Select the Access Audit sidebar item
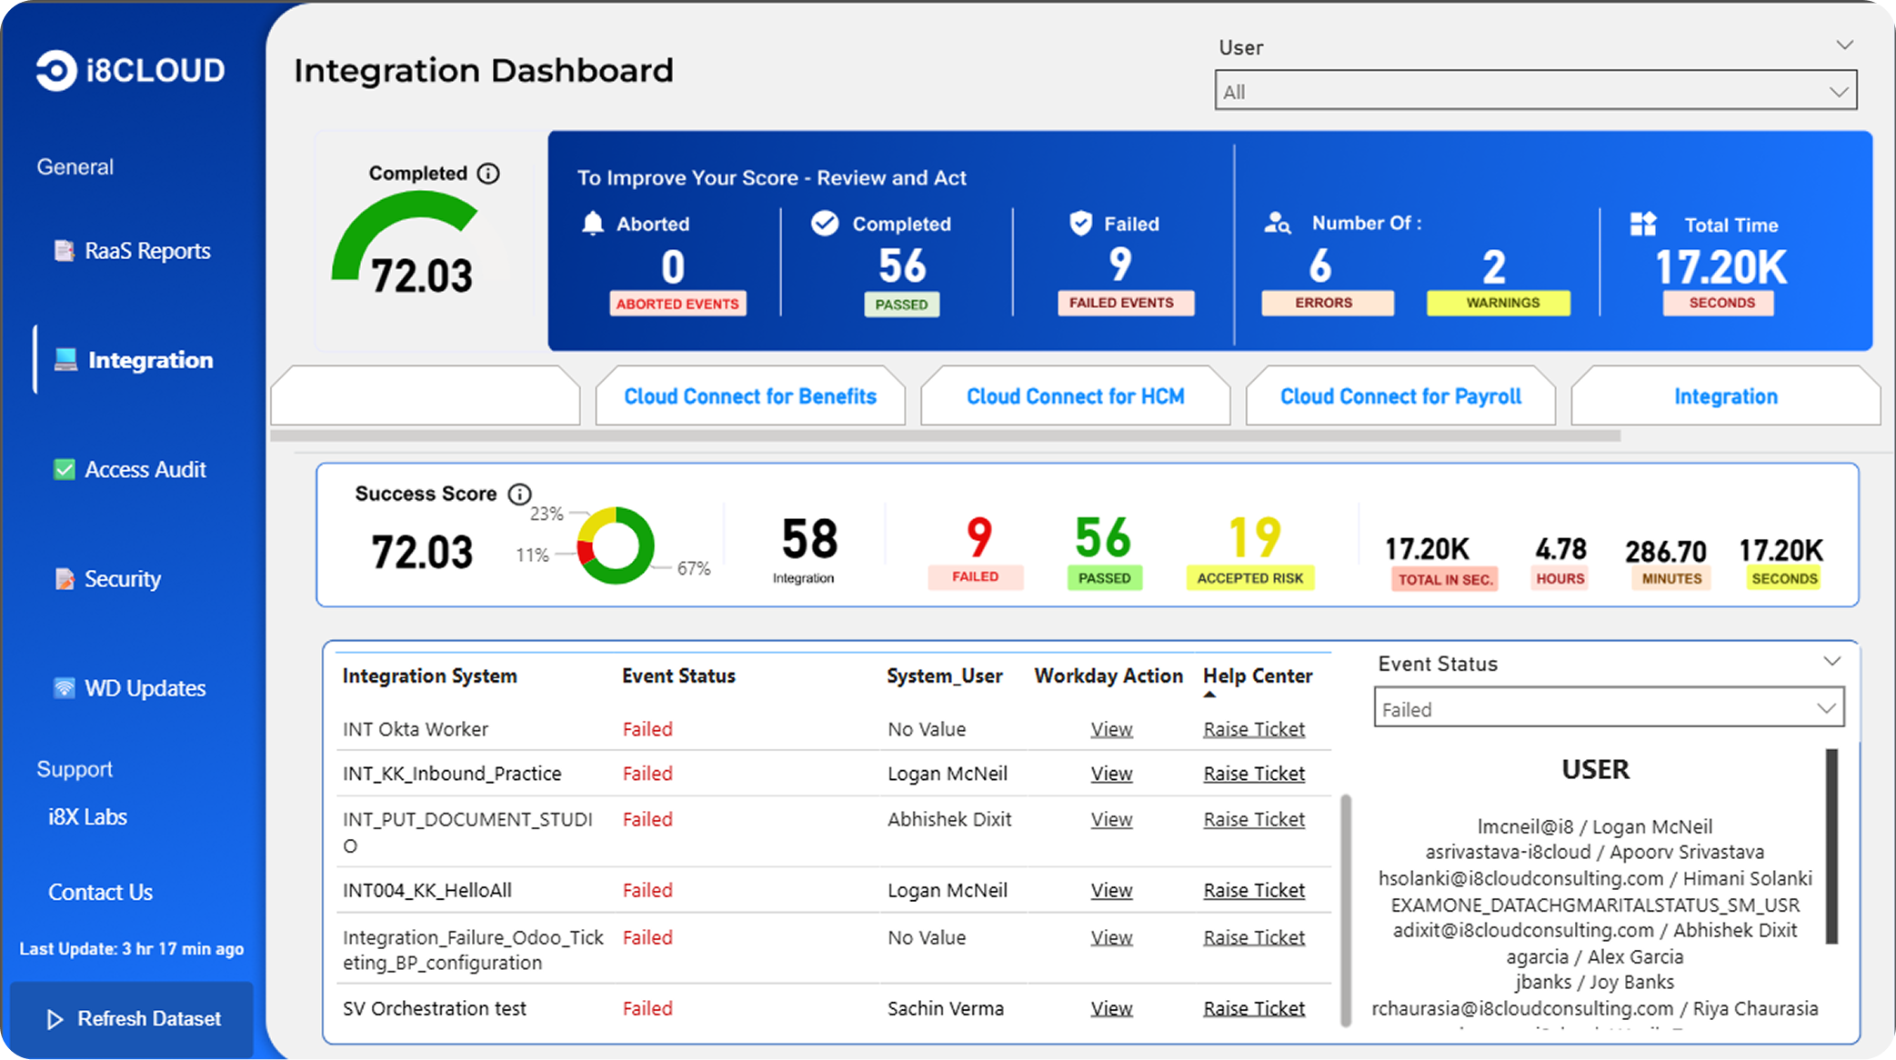Viewport: 1896px width, 1060px height. tap(144, 469)
